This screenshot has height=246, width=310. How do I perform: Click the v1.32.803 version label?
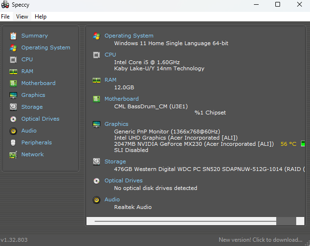(x=14, y=240)
